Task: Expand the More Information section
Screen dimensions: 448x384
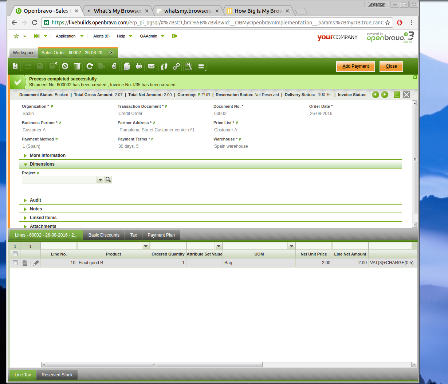Action: 47,155
